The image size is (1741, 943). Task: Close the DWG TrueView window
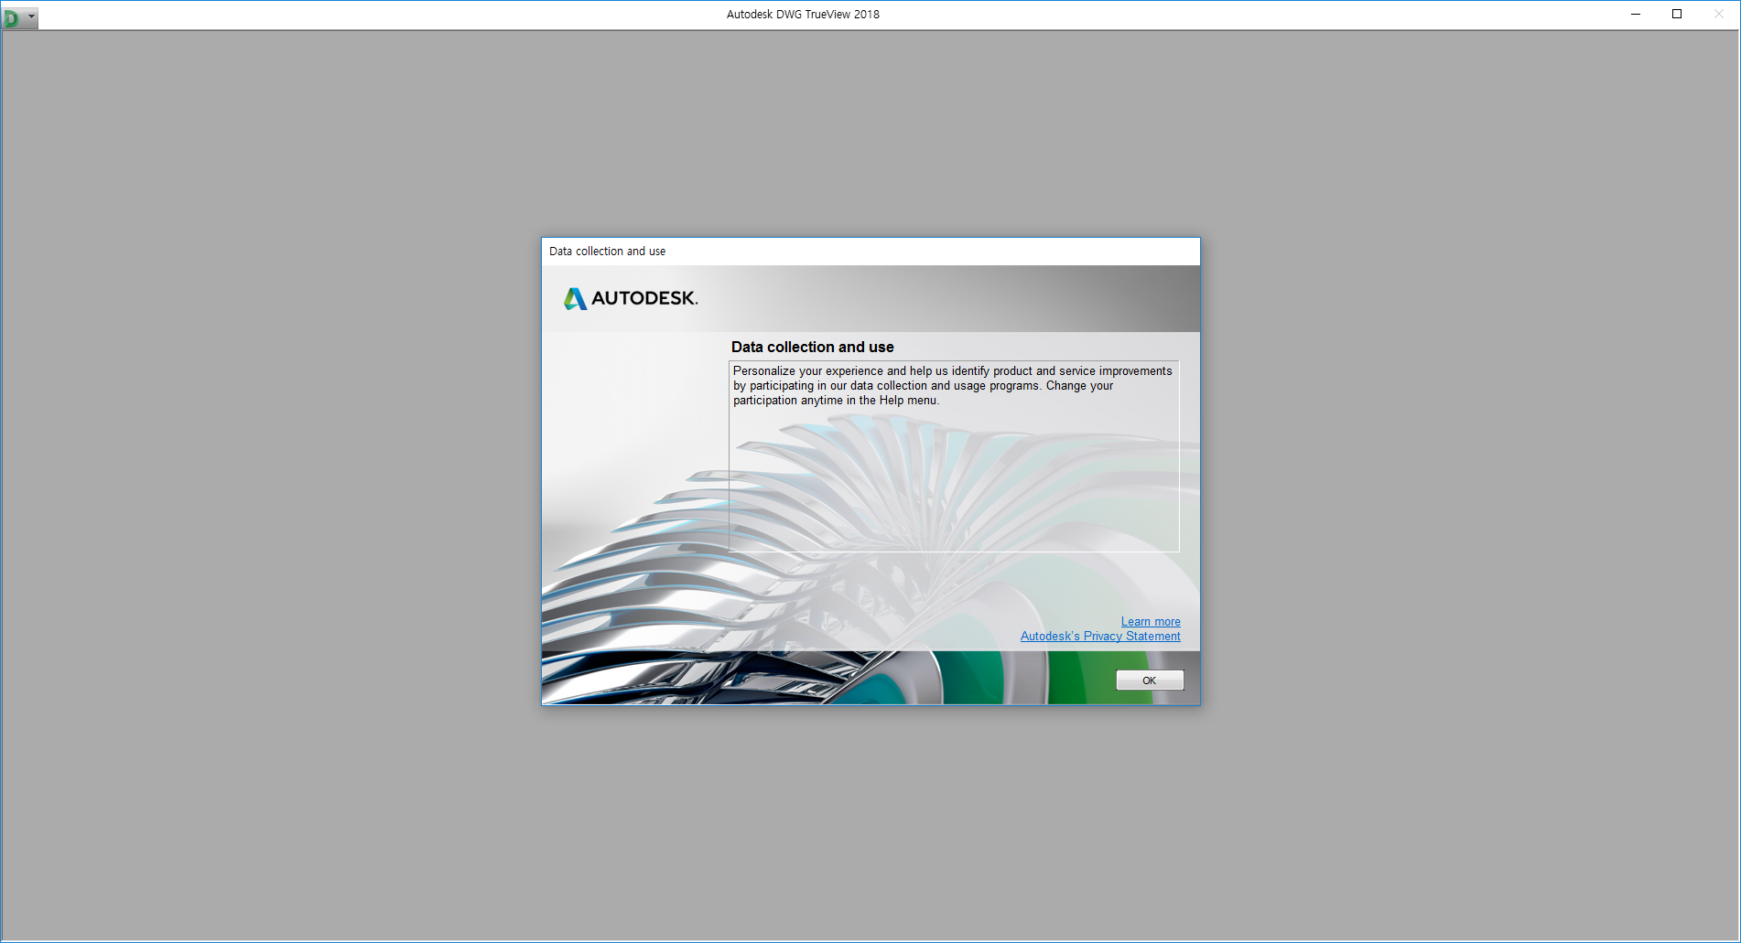click(1718, 14)
